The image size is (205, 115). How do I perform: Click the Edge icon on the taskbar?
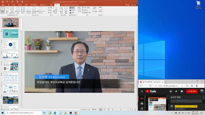(x=55, y=113)
